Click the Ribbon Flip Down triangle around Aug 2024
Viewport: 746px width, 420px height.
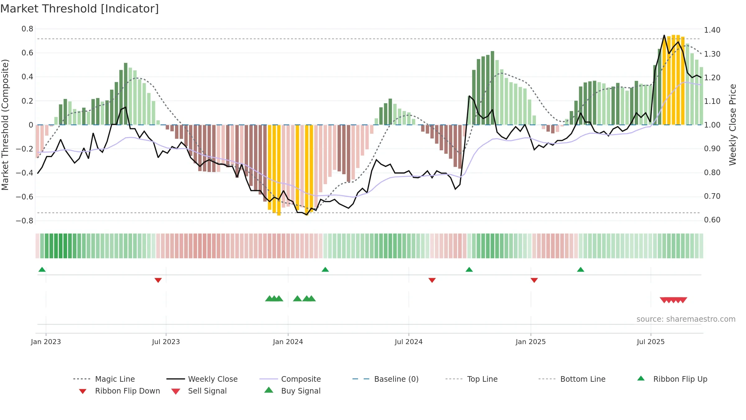click(x=432, y=280)
